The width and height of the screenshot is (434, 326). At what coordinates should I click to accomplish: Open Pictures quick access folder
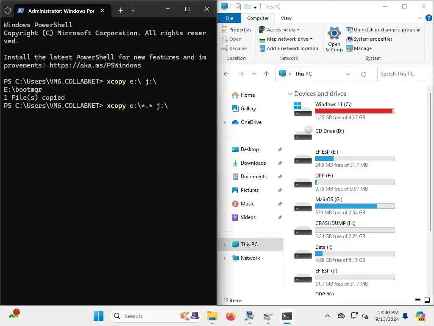(x=245, y=190)
